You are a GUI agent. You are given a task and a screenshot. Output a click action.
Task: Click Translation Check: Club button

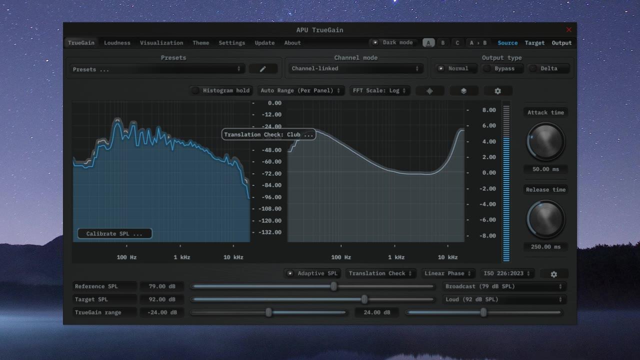[269, 134]
